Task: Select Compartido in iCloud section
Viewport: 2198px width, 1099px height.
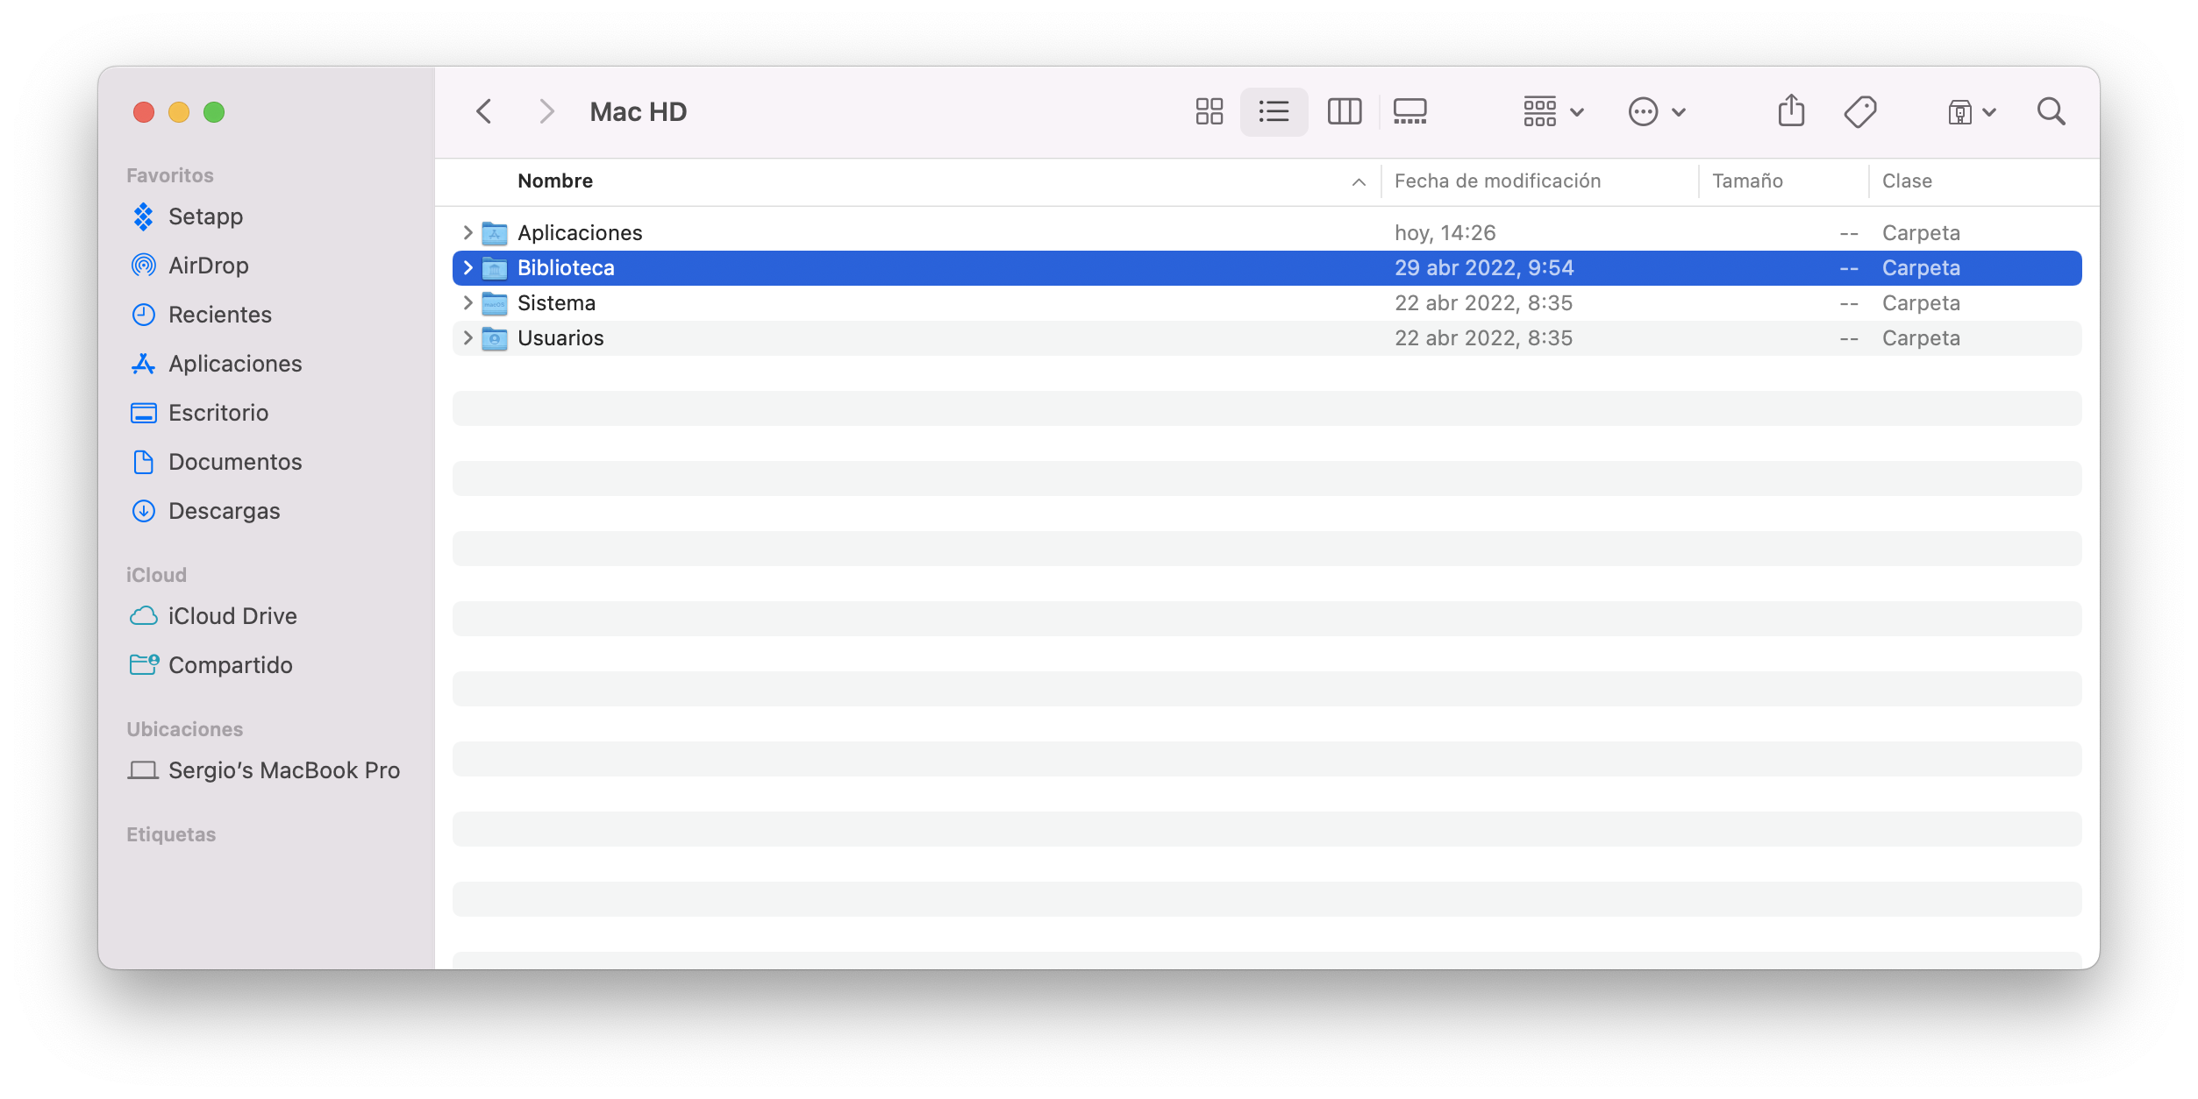Action: coord(229,664)
